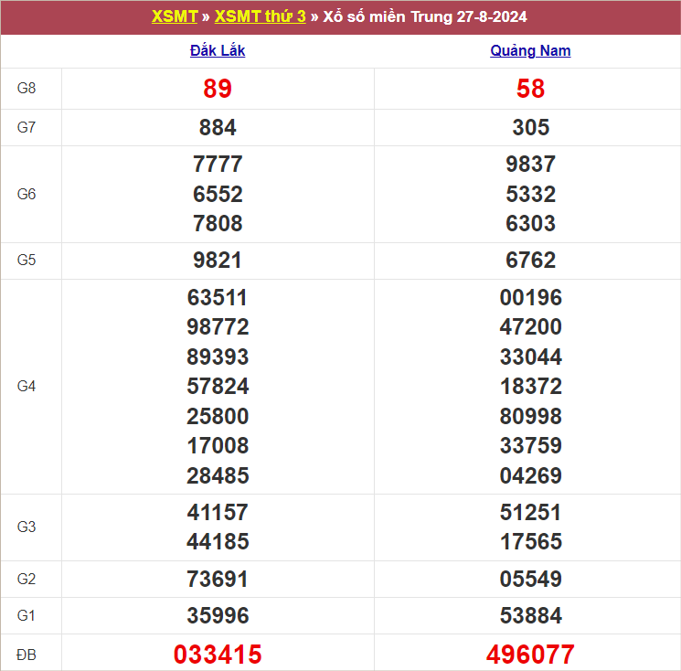
Task: Click Quảng Nam G6 number 6303
Action: 531,224
